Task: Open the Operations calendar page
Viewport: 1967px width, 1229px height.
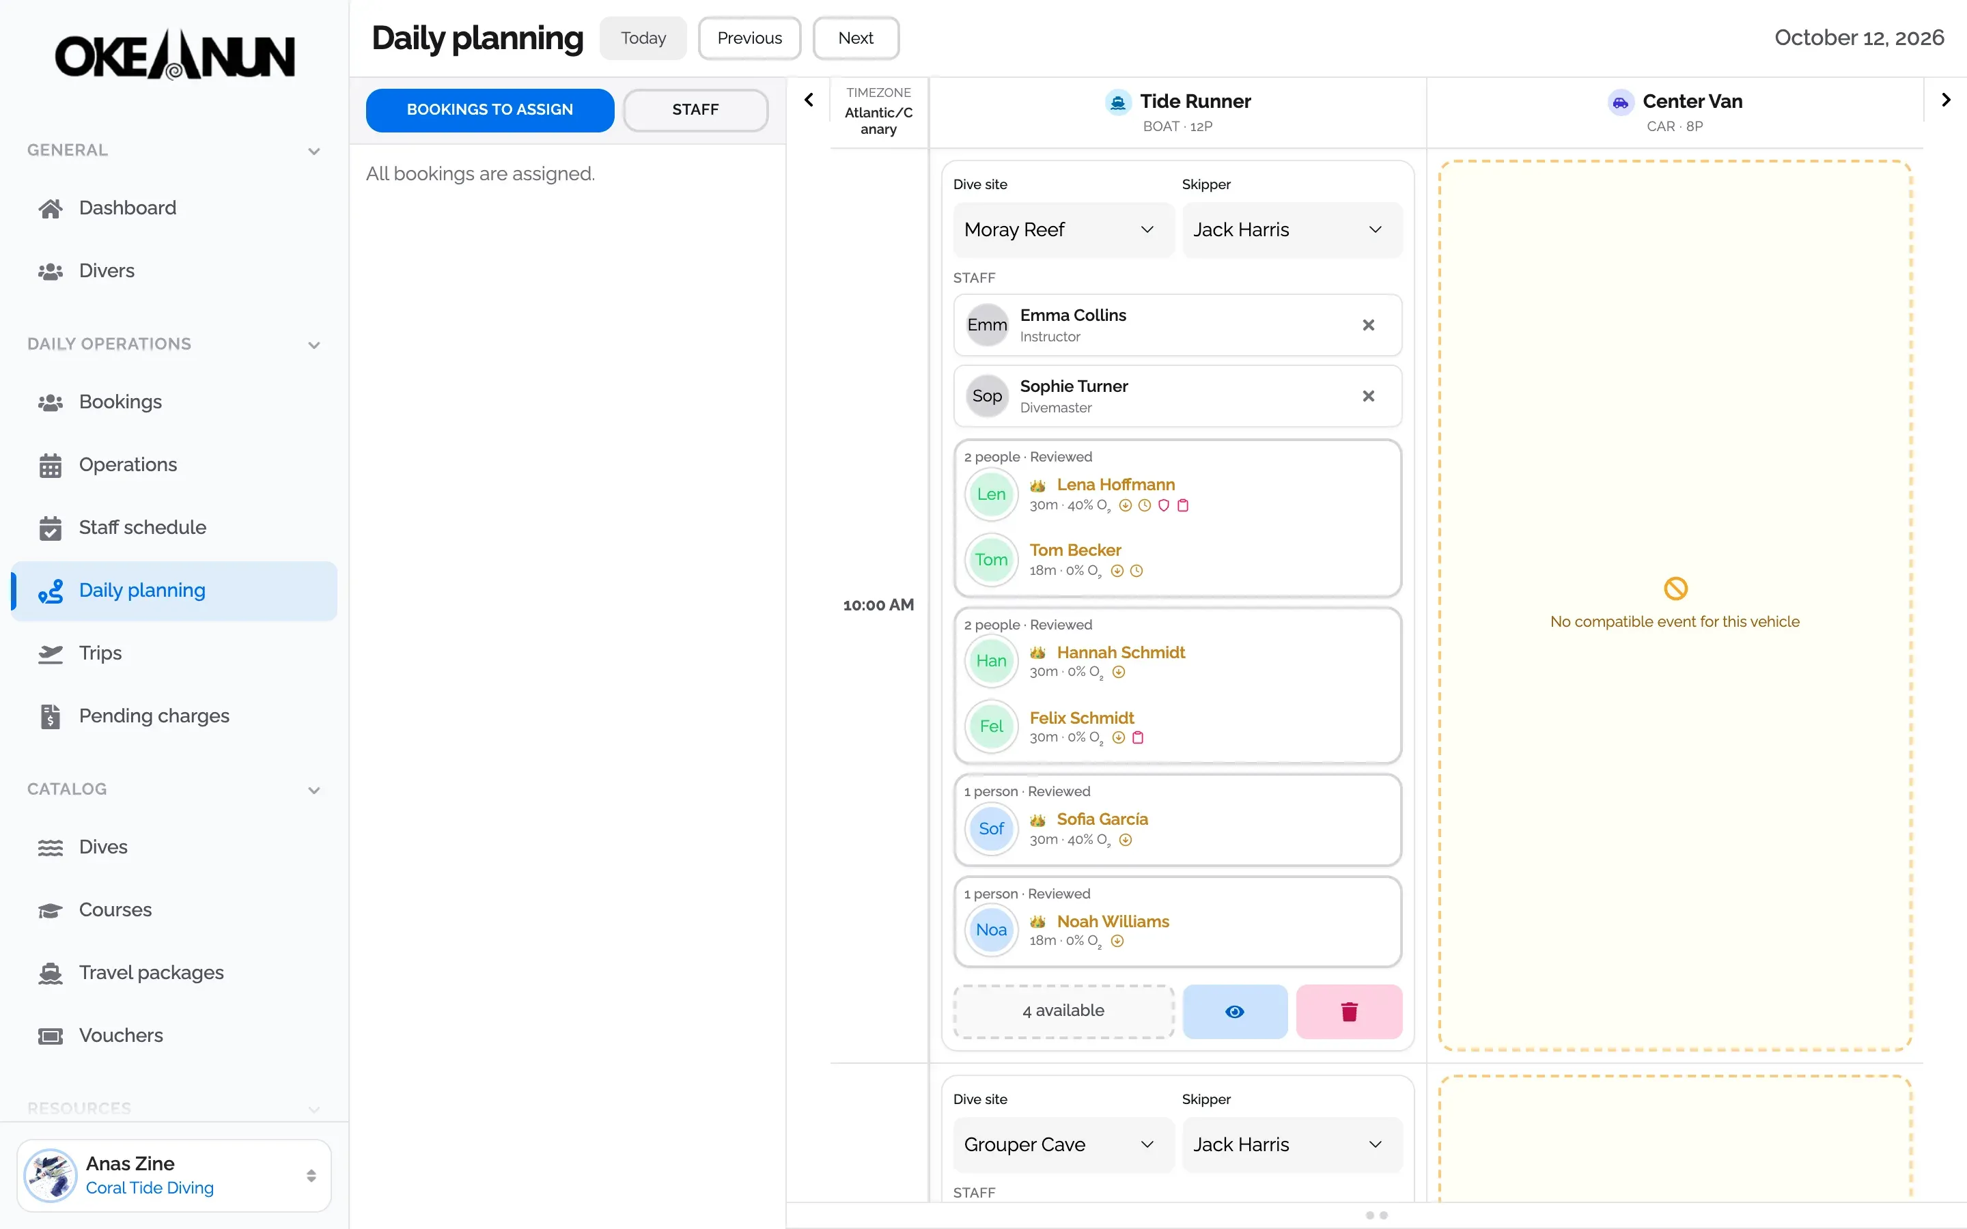Action: point(174,464)
